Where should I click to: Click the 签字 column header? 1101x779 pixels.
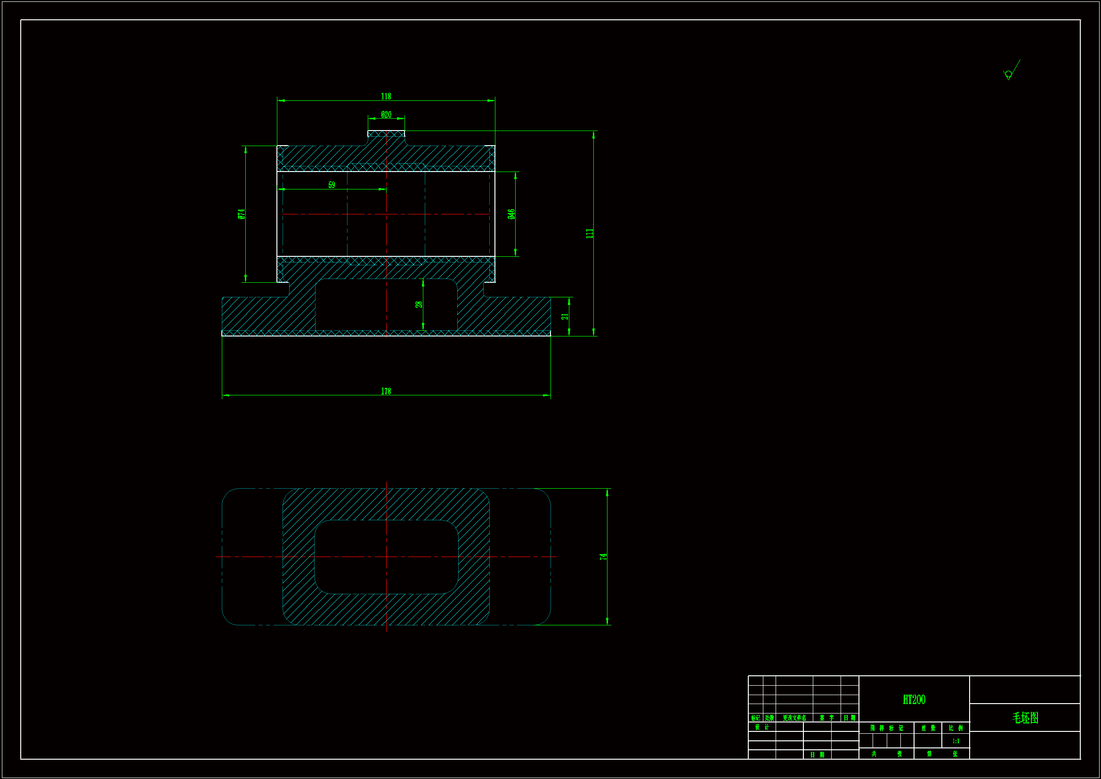coord(827,718)
